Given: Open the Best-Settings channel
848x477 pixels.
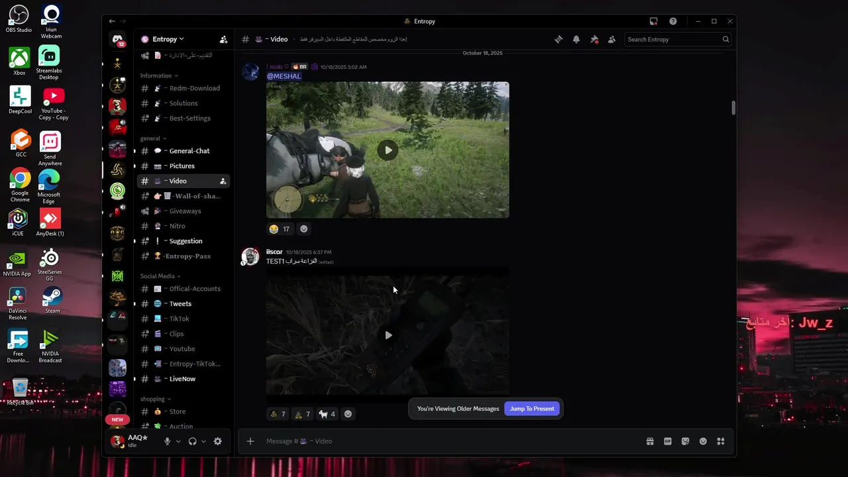Looking at the screenshot, I should (184, 118).
